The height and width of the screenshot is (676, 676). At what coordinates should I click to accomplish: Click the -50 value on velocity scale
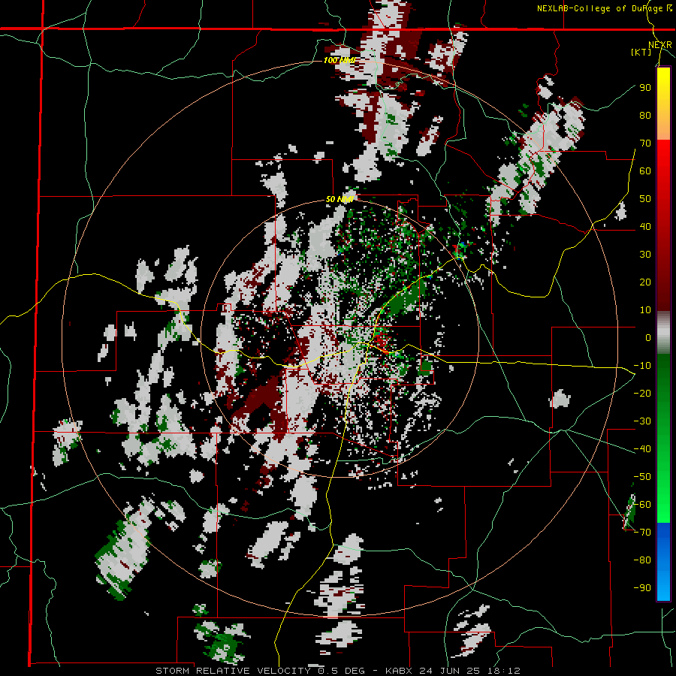(642, 477)
